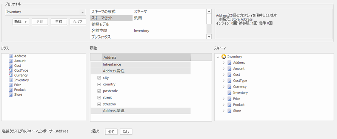Disable the streetno attribute checkbox
Viewport: 337px width, 139px height.
[99, 104]
